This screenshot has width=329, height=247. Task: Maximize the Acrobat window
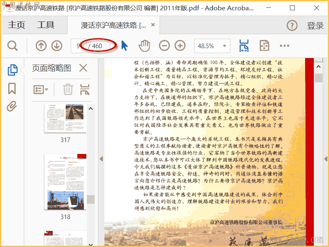292,8
